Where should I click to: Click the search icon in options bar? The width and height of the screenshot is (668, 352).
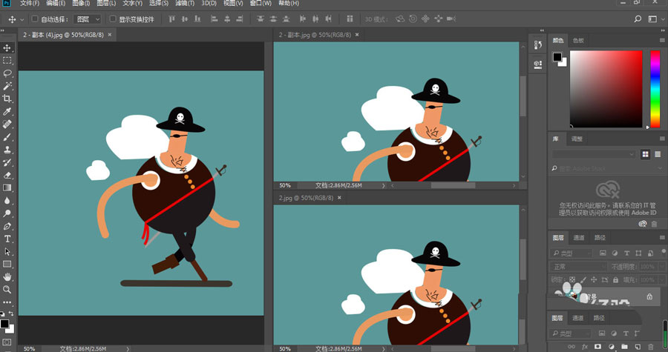click(637, 19)
